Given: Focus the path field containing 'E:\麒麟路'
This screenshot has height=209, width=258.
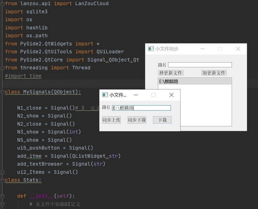Looking at the screenshot, I should [141, 108].
